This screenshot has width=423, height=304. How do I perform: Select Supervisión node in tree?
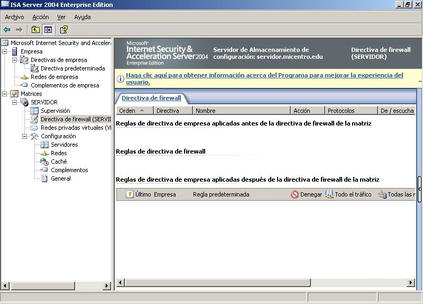click(55, 111)
